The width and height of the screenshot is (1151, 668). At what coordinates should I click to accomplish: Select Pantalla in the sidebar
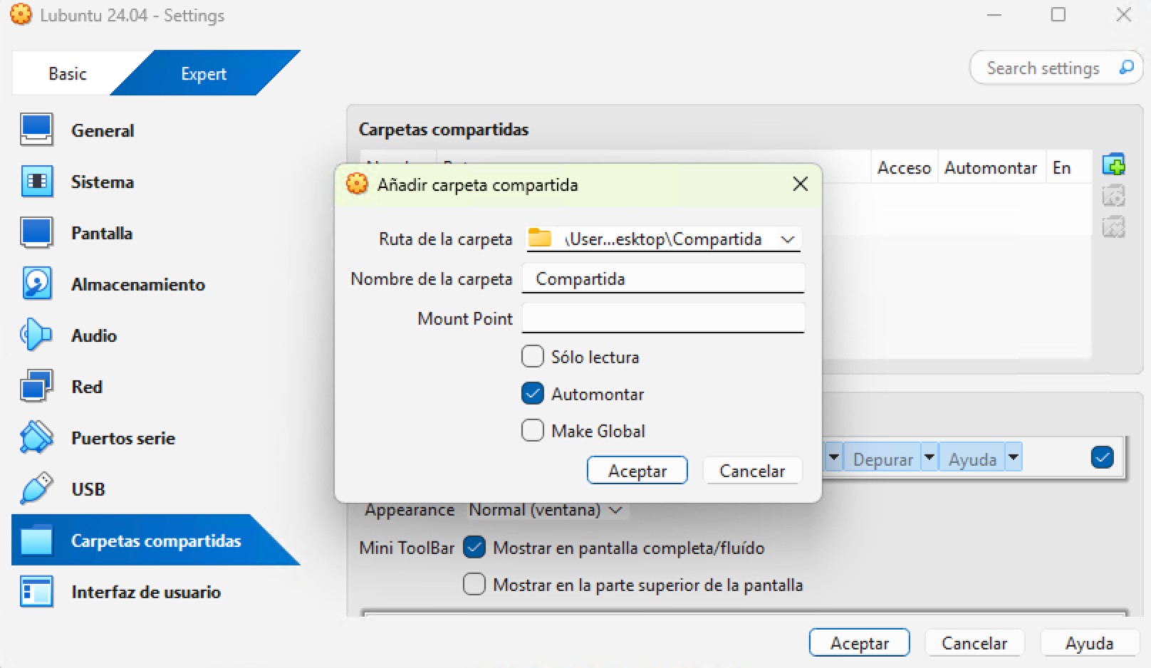[155, 233]
